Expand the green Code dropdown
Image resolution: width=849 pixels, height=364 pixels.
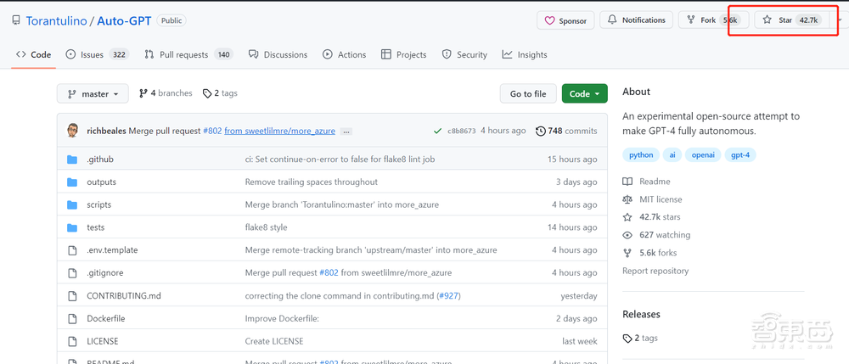coord(584,94)
